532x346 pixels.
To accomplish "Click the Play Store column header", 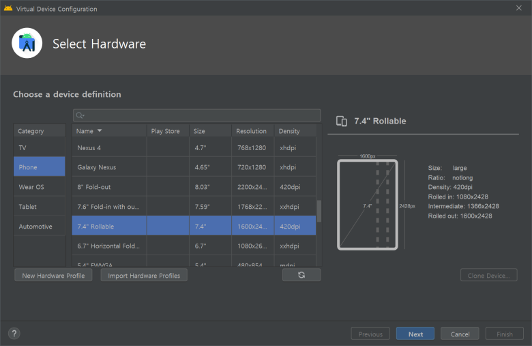I will click(168, 131).
